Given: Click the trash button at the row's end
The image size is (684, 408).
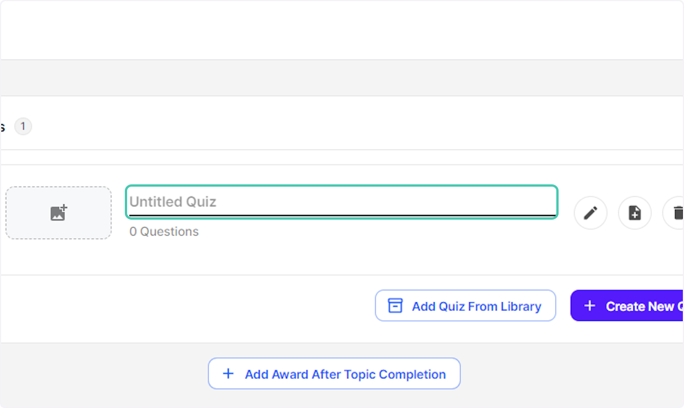Looking at the screenshot, I should [678, 212].
